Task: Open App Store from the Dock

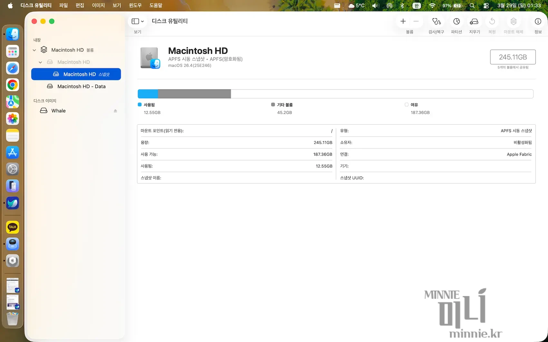Action: point(13,153)
